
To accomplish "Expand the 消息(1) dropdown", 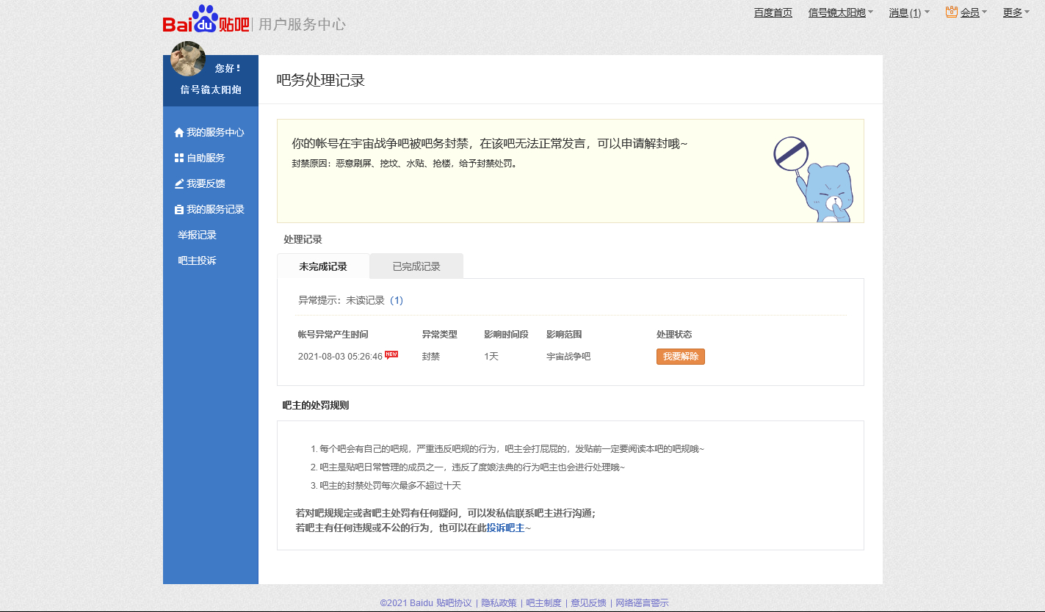I will tap(909, 12).
